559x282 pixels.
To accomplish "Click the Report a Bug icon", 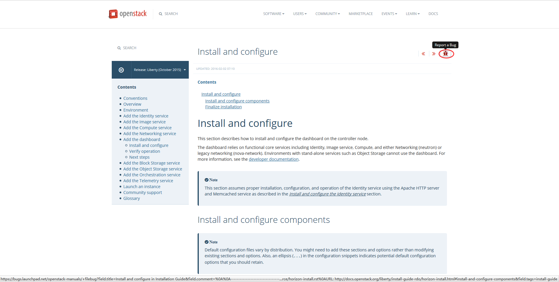I will pyautogui.click(x=446, y=54).
